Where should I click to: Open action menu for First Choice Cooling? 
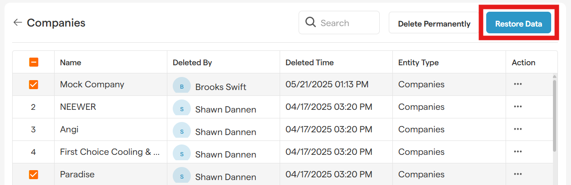pos(518,152)
